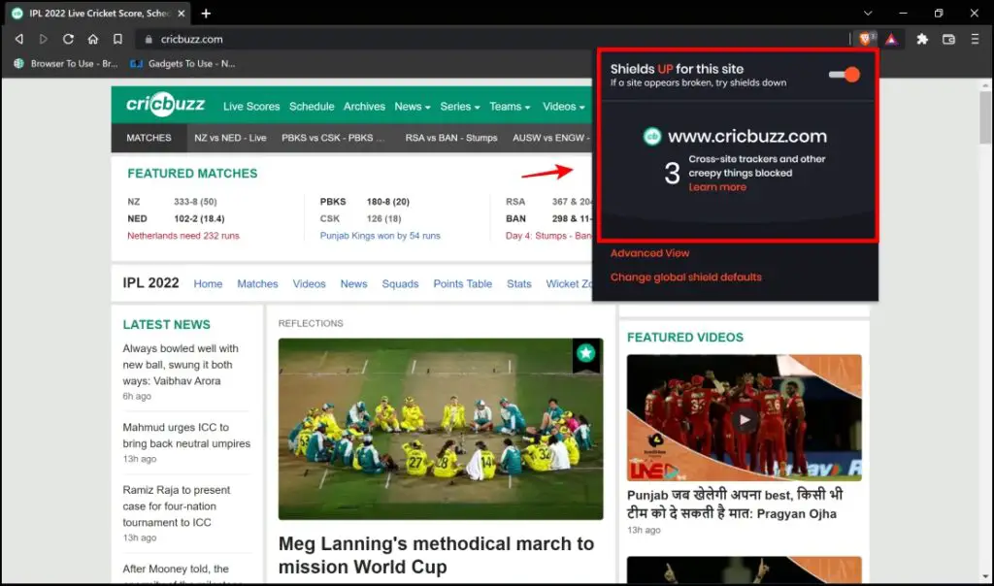Open NZ vs NED - Live match
Image resolution: width=994 pixels, height=586 pixels.
coord(230,138)
